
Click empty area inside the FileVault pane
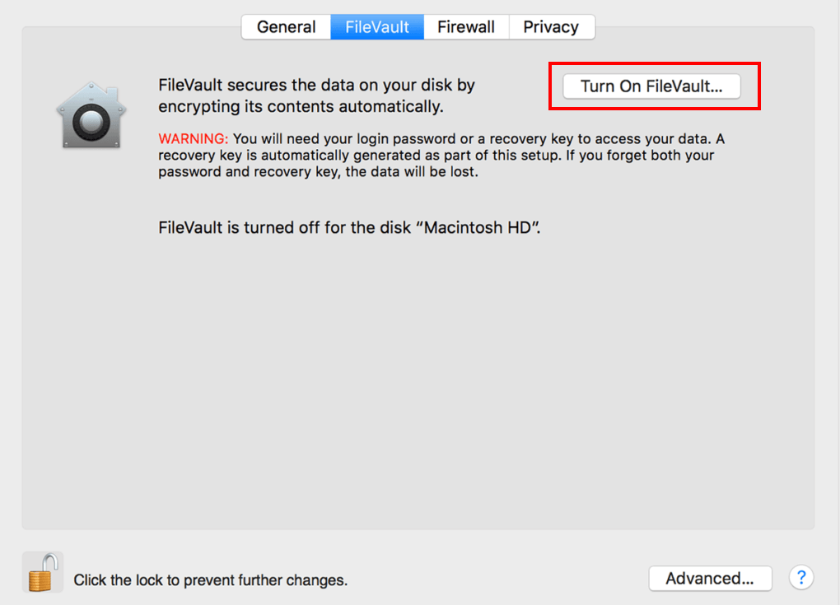click(x=412, y=370)
